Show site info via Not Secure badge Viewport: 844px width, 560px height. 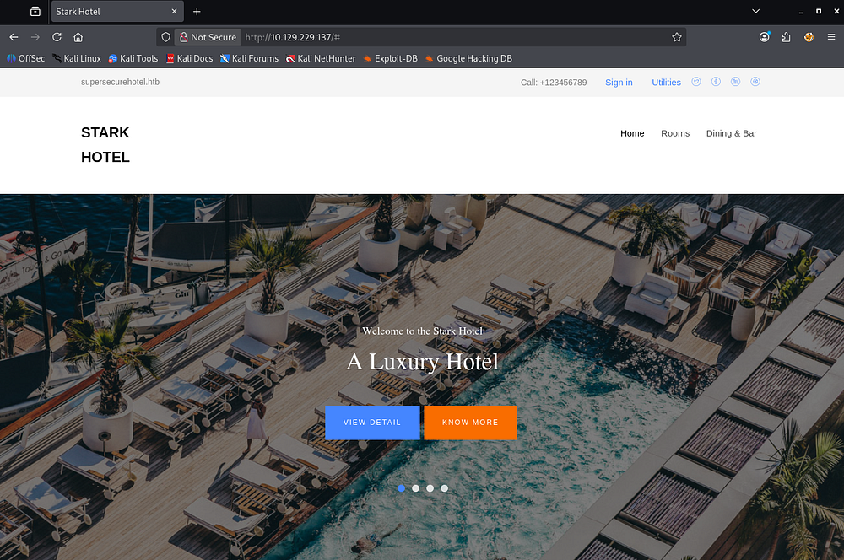(206, 37)
